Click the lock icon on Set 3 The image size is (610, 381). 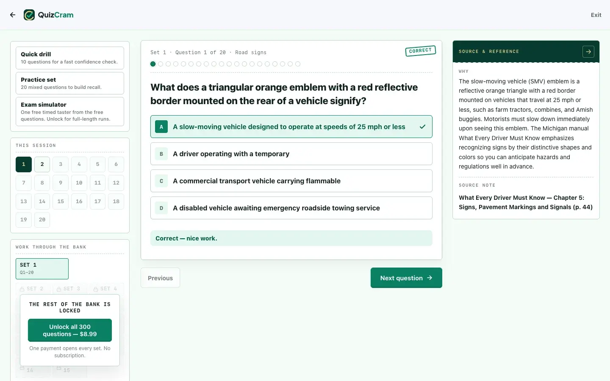59,289
